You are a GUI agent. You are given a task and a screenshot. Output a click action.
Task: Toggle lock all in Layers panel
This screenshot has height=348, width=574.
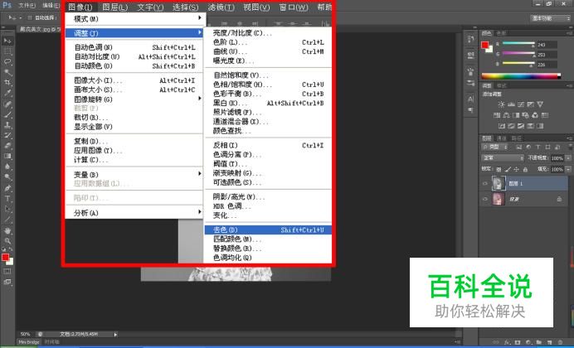pyautogui.click(x=525, y=170)
